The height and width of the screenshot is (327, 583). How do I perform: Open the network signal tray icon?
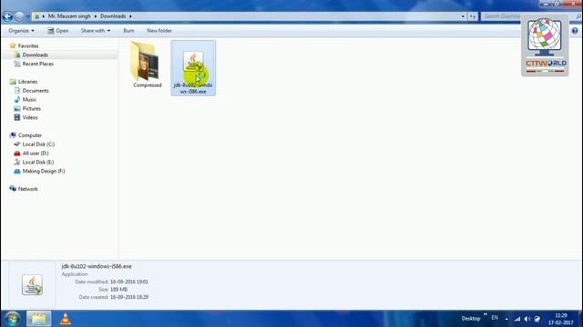coord(517,319)
